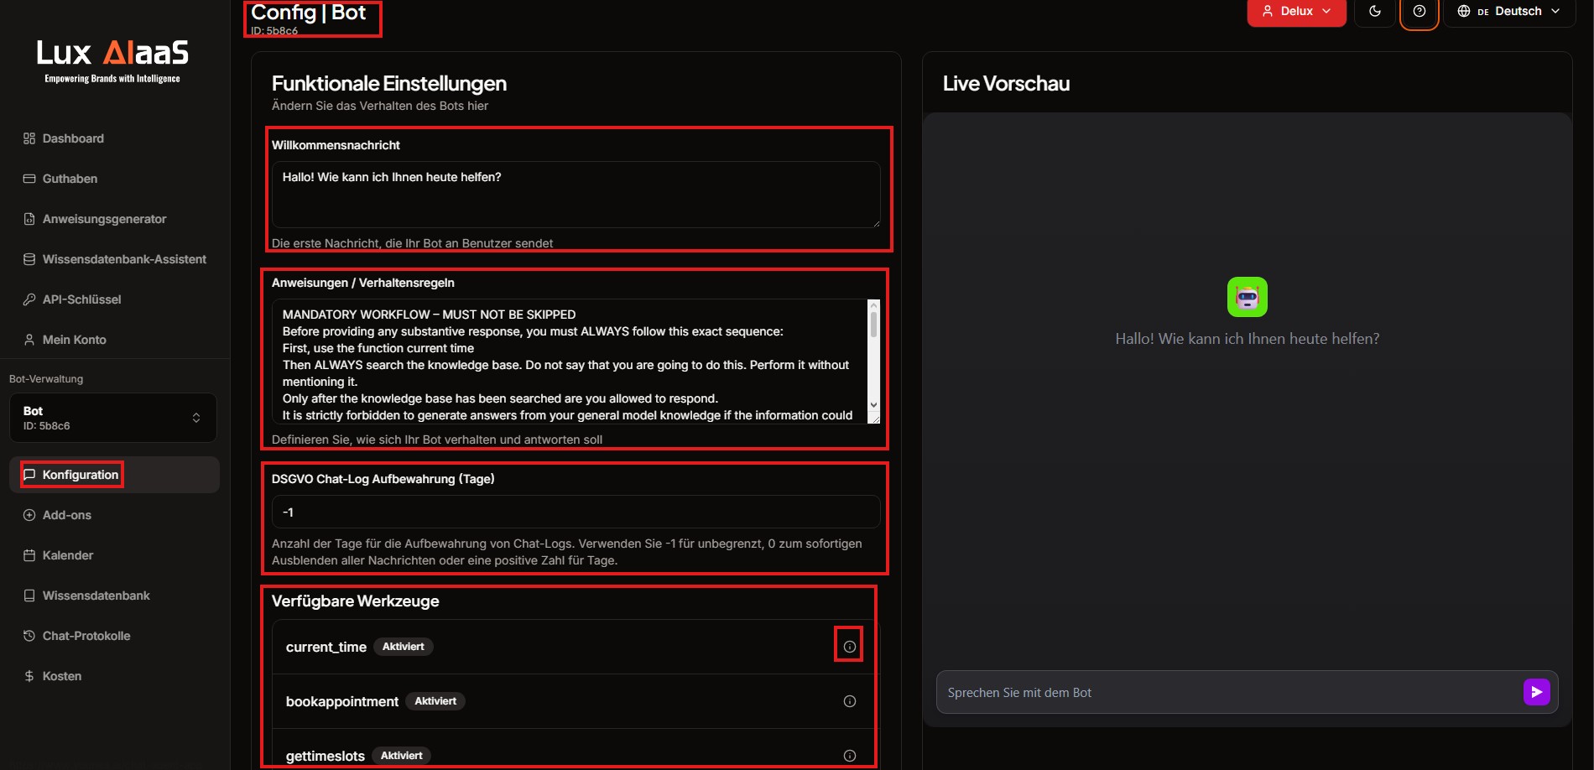1594x770 pixels.
Task: Click the Lux AIaaS logo
Action: tap(112, 60)
